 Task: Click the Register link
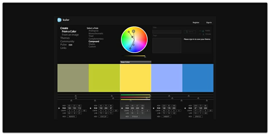(196, 23)
